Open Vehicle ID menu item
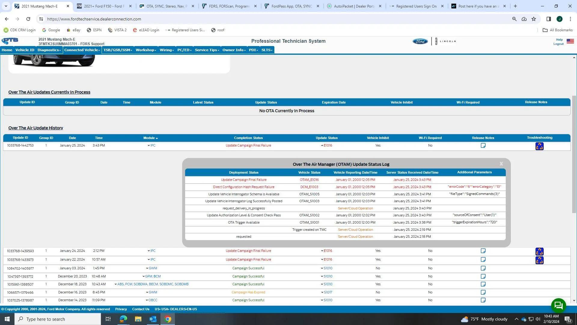 coord(25,50)
